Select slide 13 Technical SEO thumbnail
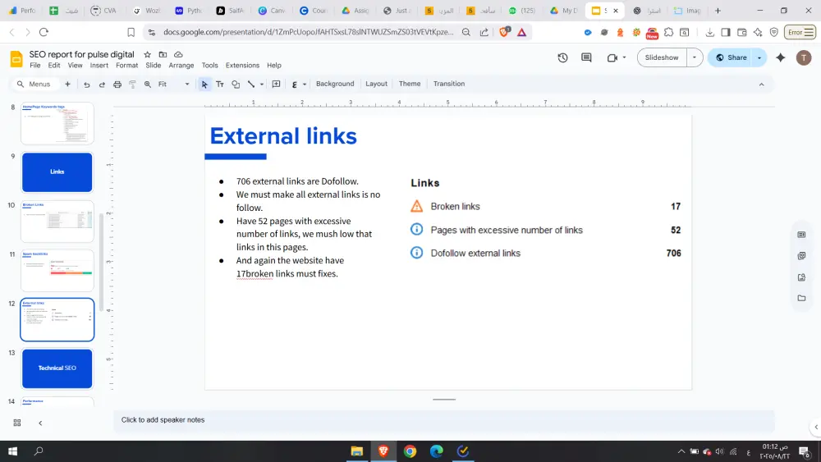The height and width of the screenshot is (462, 821). pyautogui.click(x=57, y=368)
